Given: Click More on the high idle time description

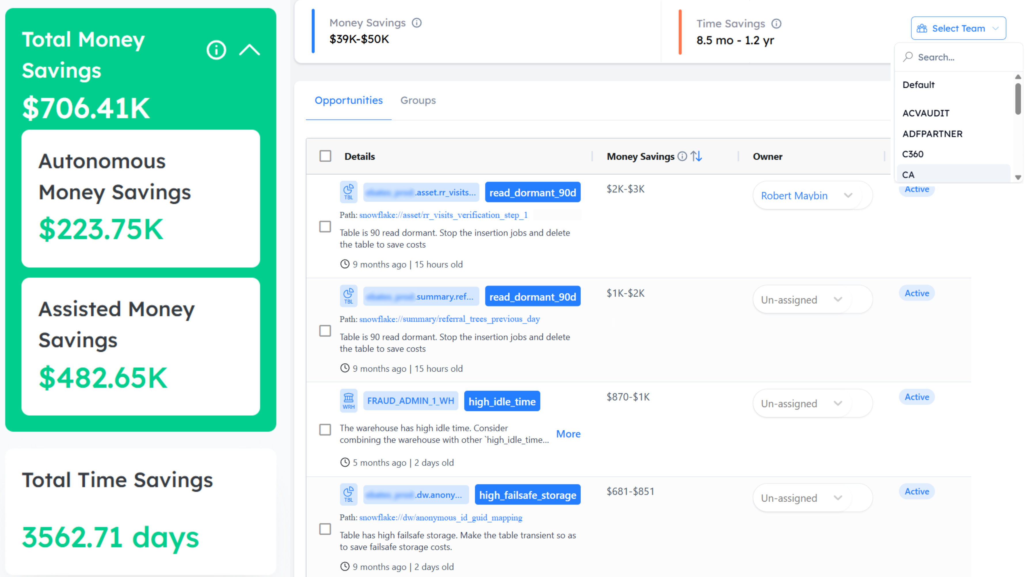Looking at the screenshot, I should coord(568,434).
